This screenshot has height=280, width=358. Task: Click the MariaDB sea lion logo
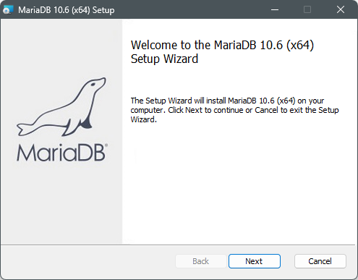(61, 107)
